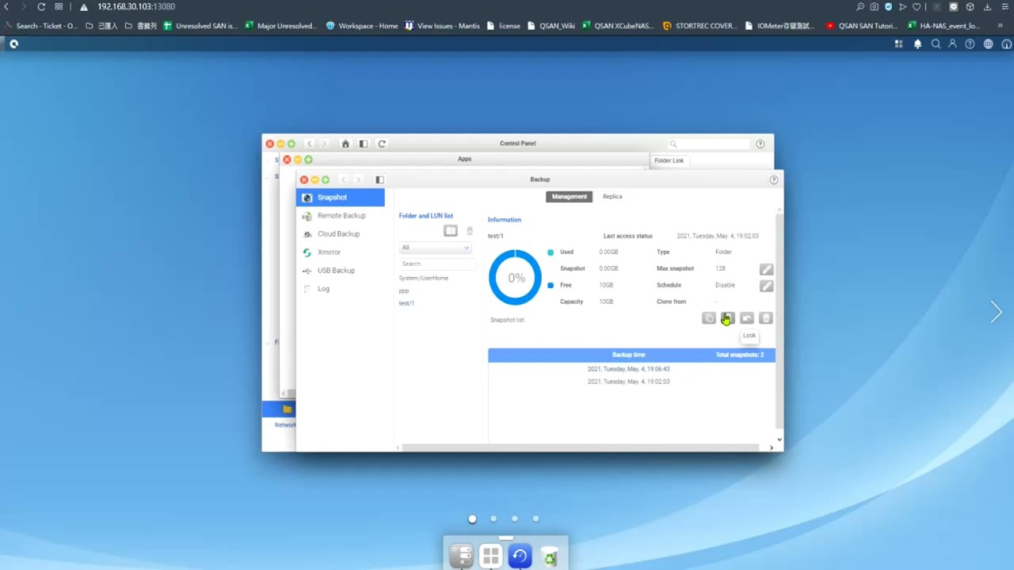Go forward in the Backup window
1014x570 pixels.
[358, 180]
